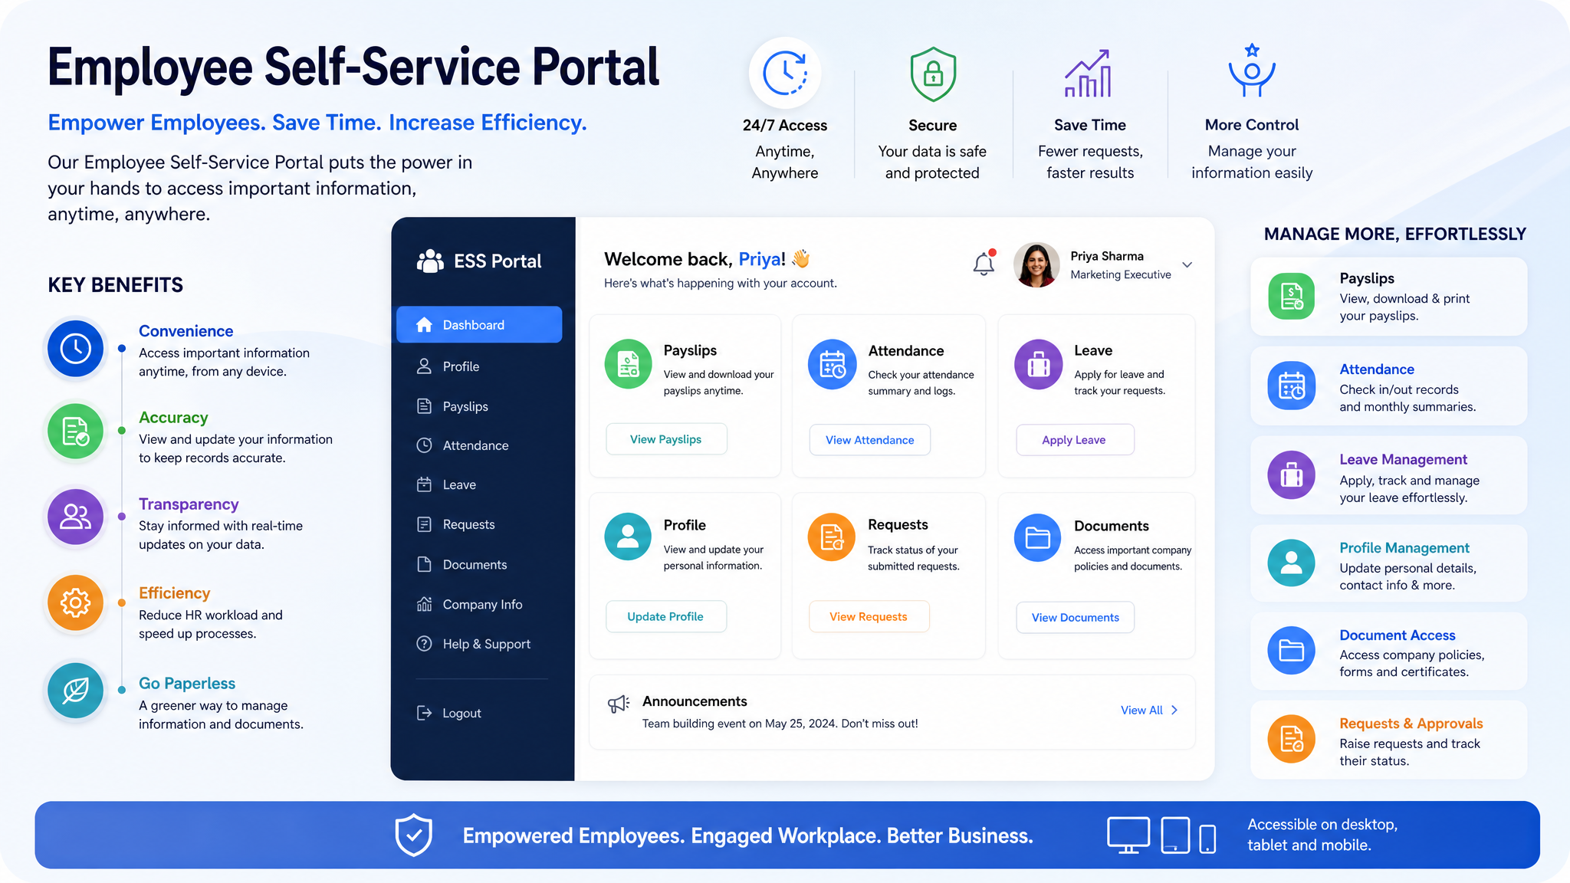This screenshot has width=1570, height=883.
Task: Click the notification bell icon
Action: pos(984,263)
